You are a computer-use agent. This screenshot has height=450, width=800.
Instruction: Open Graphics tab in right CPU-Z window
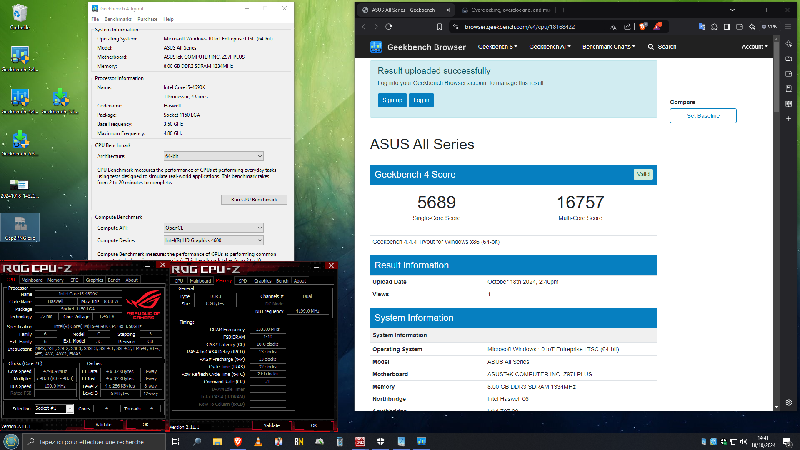tap(263, 281)
